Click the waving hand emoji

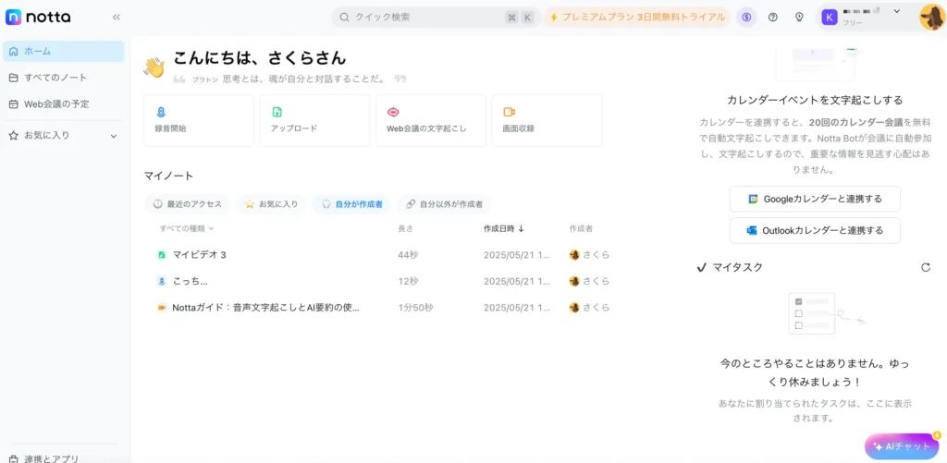(154, 67)
